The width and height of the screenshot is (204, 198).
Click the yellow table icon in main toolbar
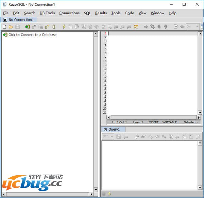click(136, 27)
